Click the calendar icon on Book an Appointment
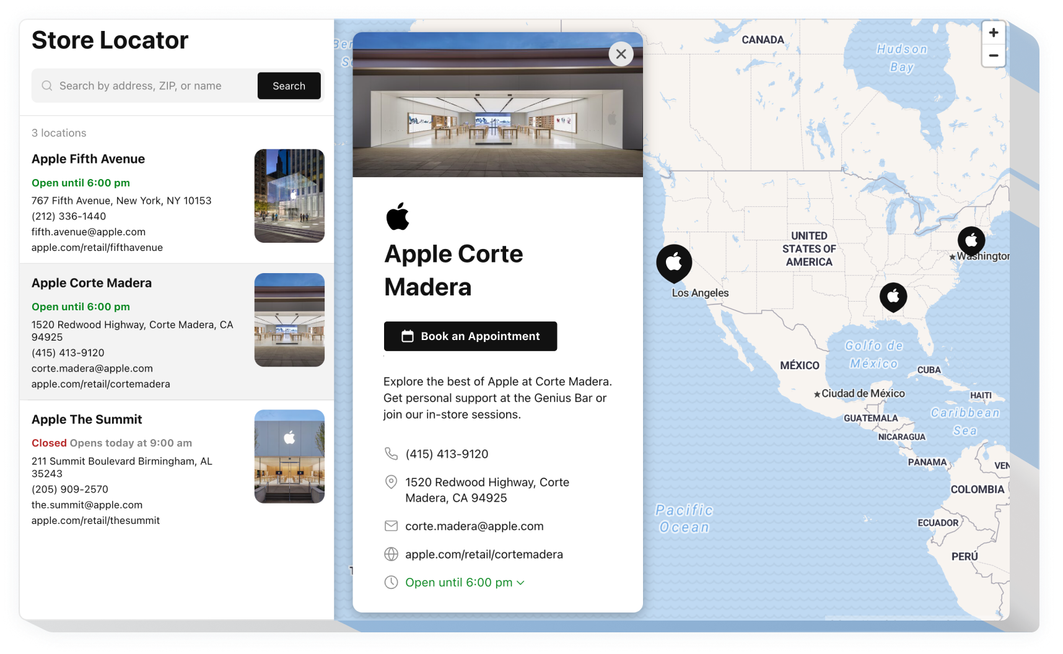 407,336
